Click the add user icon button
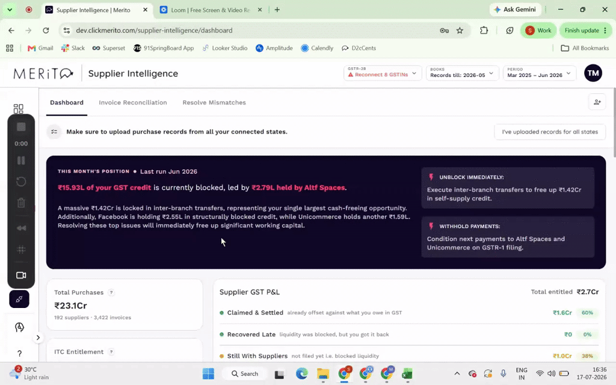 tap(597, 102)
